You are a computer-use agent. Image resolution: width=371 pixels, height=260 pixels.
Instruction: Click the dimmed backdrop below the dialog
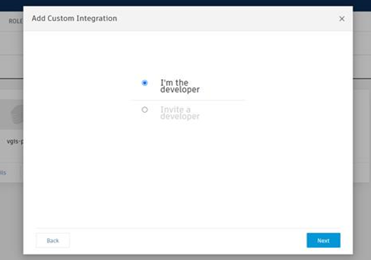click(185, 257)
